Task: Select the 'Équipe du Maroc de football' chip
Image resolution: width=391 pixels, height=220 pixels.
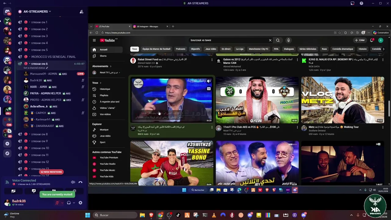Action: coord(156,49)
